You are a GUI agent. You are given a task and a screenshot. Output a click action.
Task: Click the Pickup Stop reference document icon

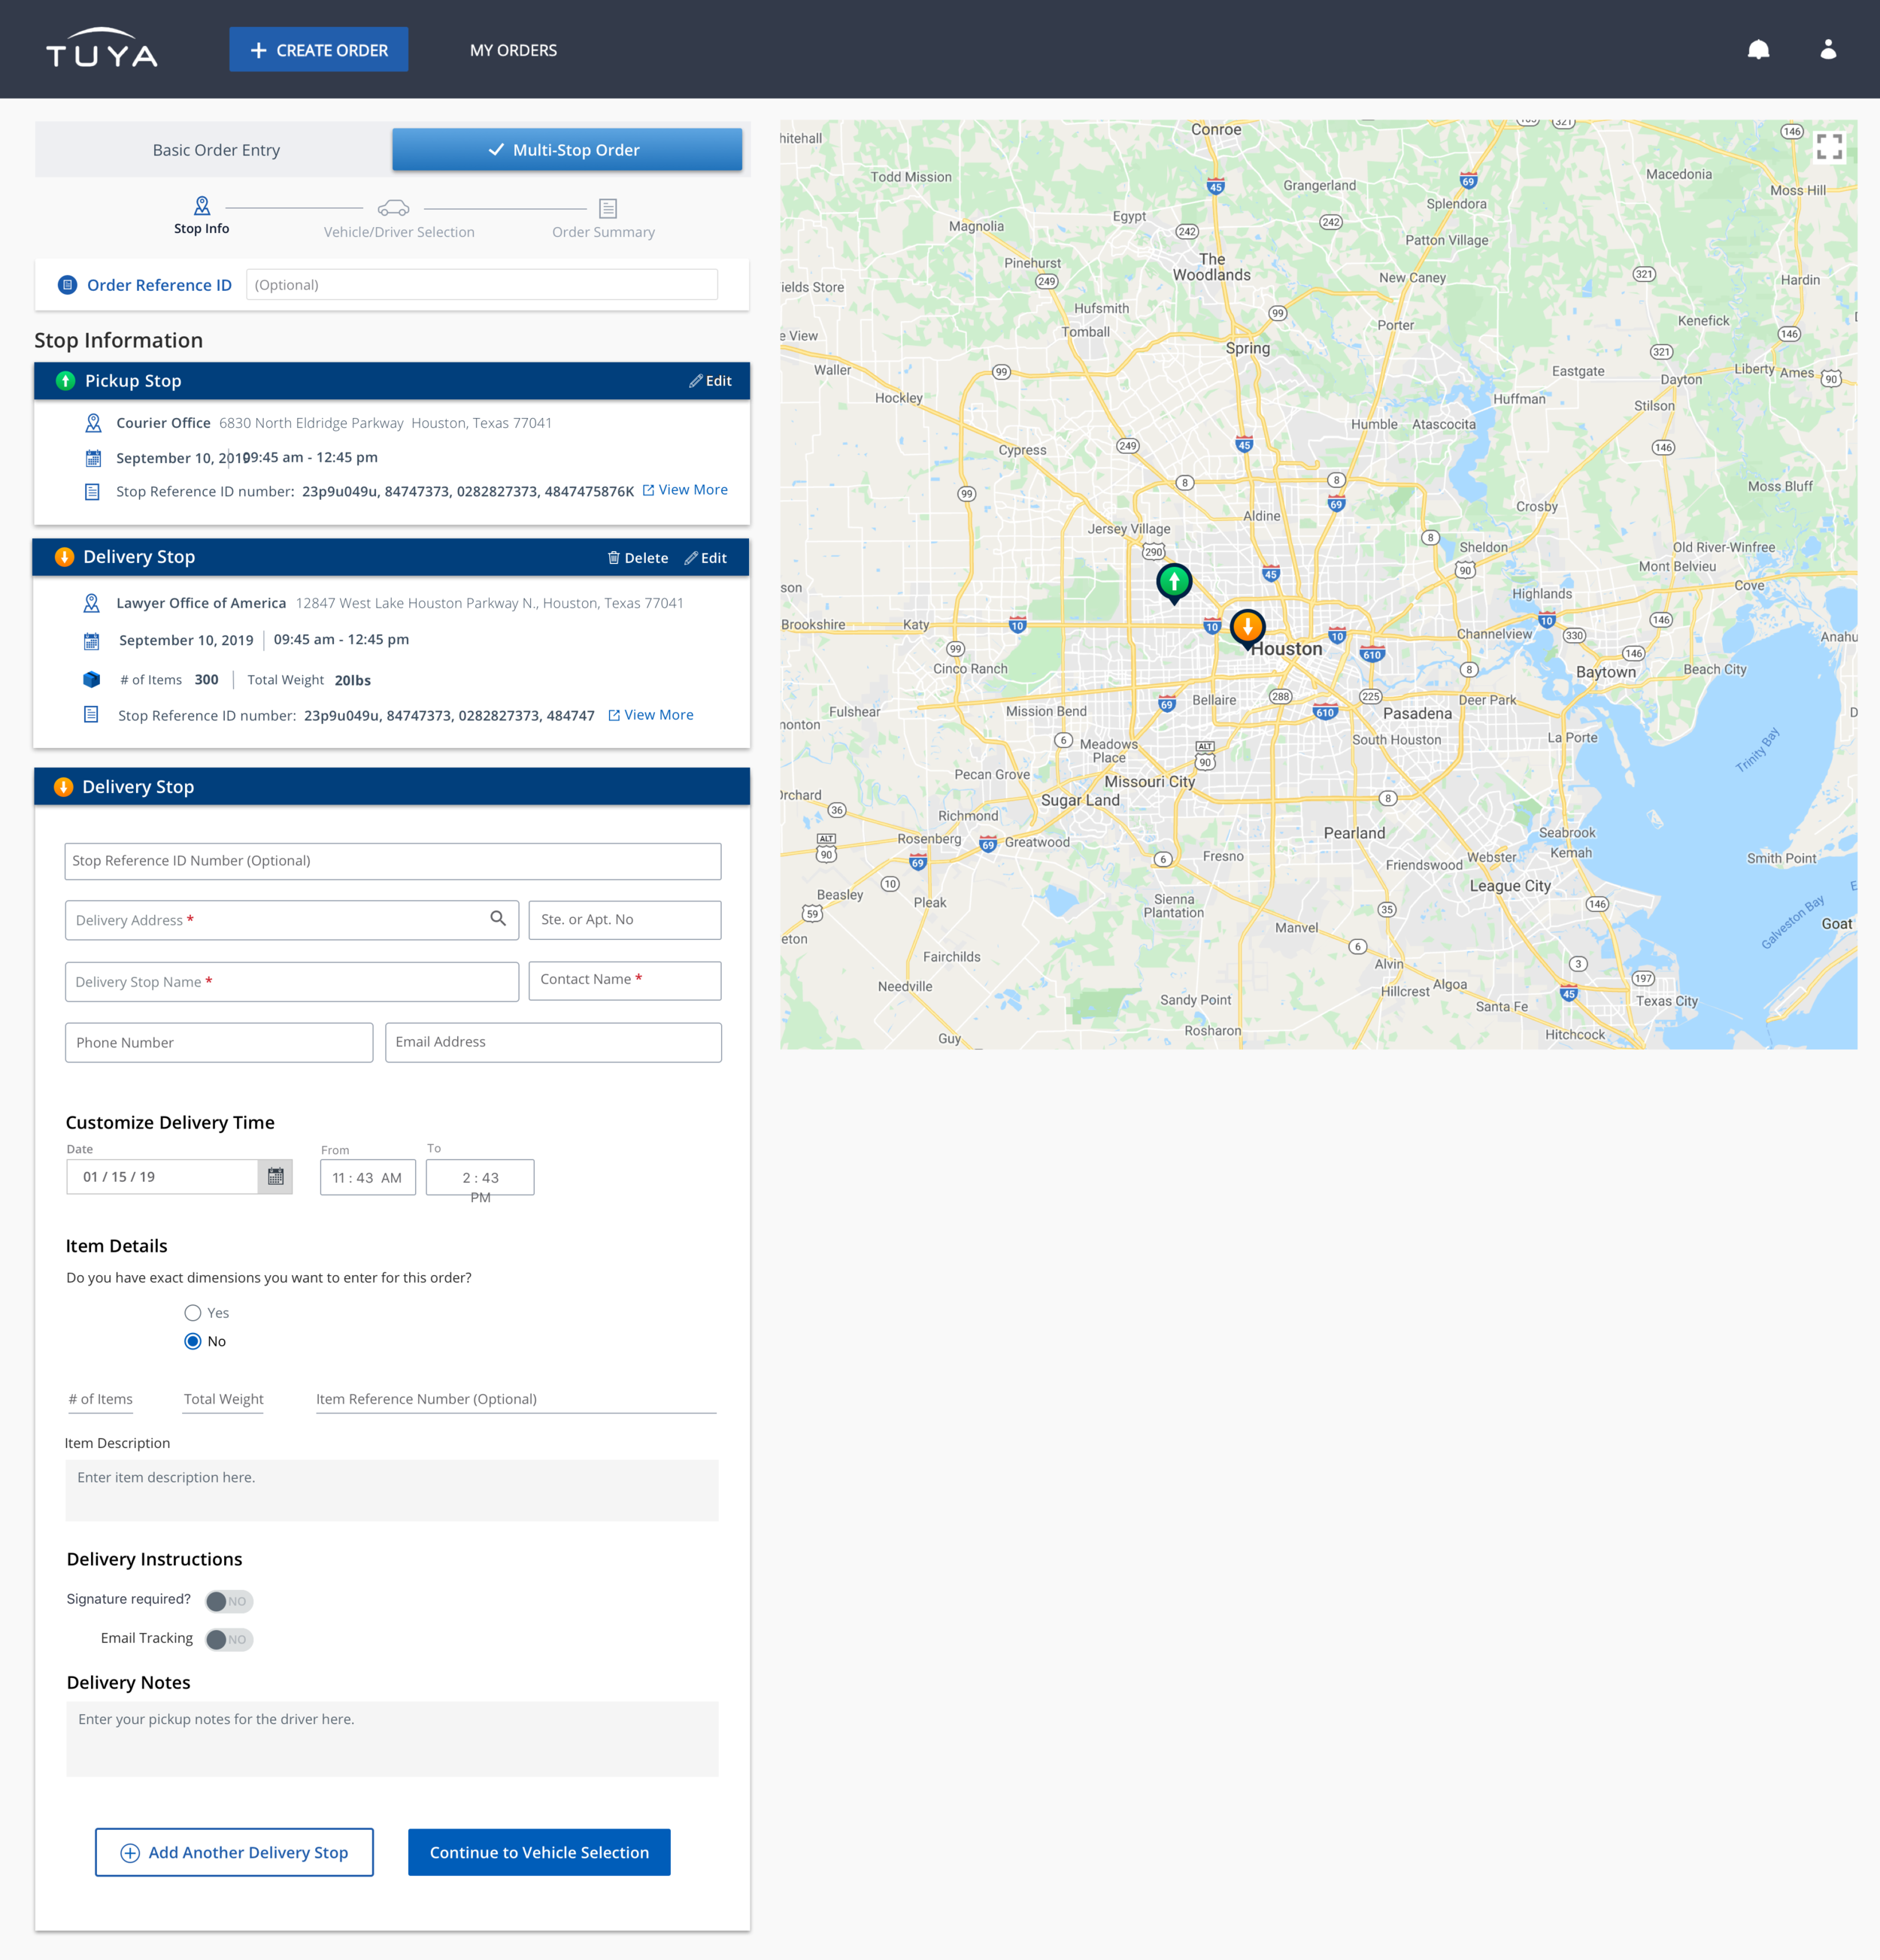tap(92, 492)
